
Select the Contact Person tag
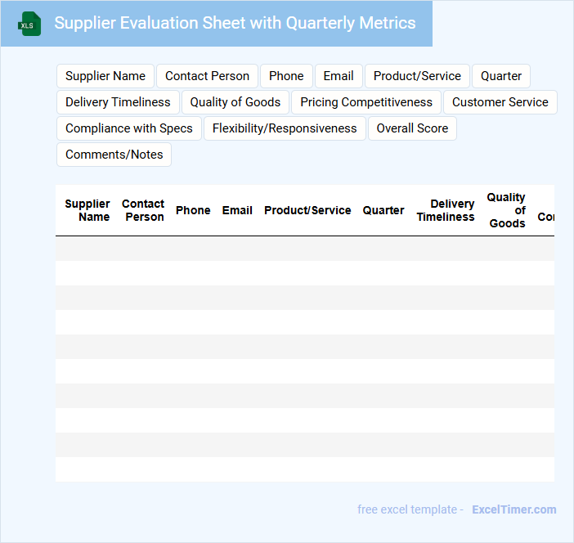tap(207, 76)
